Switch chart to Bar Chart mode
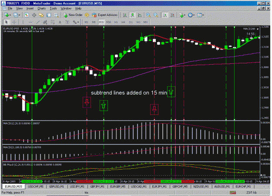272x196 pixels. coord(125,15)
